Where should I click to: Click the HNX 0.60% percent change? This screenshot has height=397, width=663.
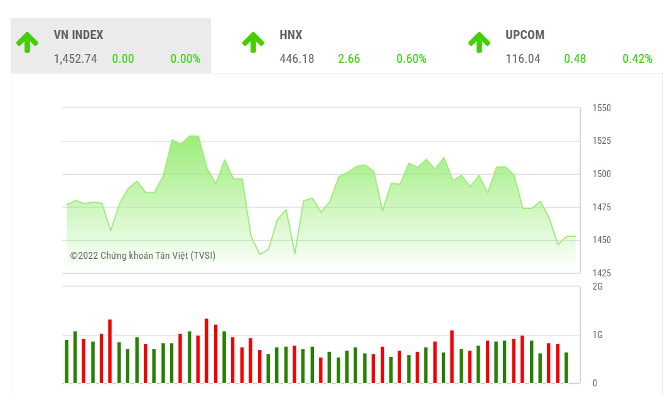click(411, 59)
